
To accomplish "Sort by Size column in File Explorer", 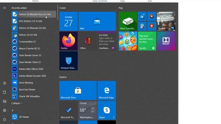I will click(x=150, y=1).
